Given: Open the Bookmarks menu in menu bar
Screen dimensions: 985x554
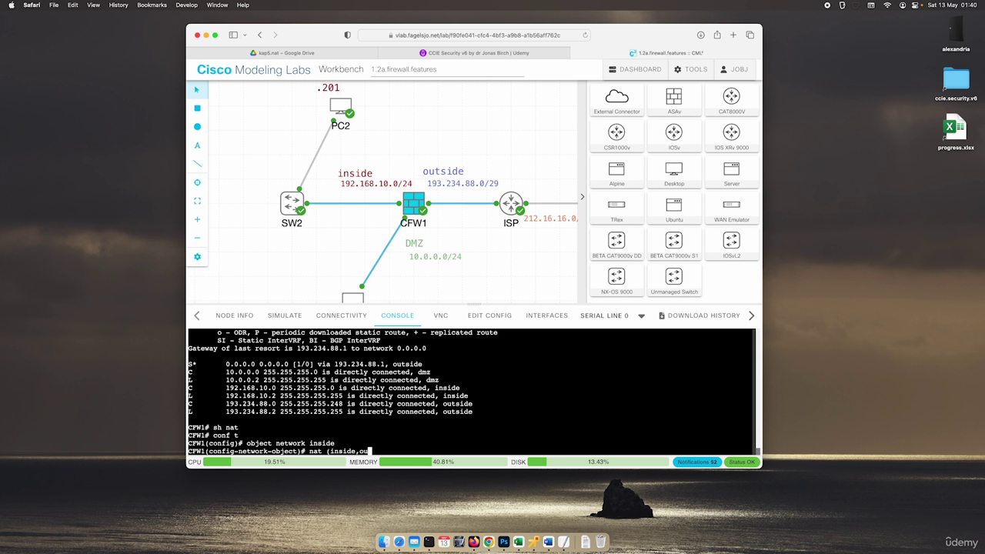Looking at the screenshot, I should tap(152, 5).
